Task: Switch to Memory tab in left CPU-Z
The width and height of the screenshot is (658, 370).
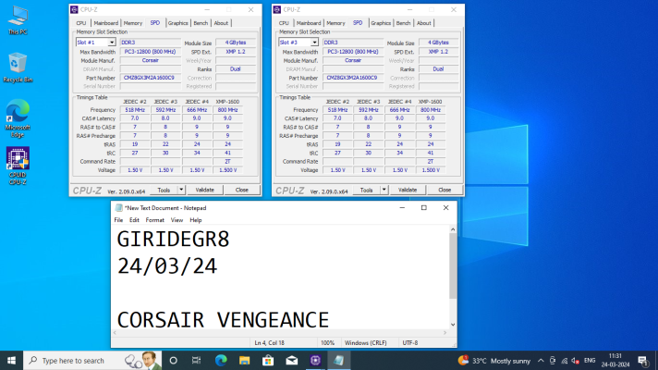Action: click(132, 23)
